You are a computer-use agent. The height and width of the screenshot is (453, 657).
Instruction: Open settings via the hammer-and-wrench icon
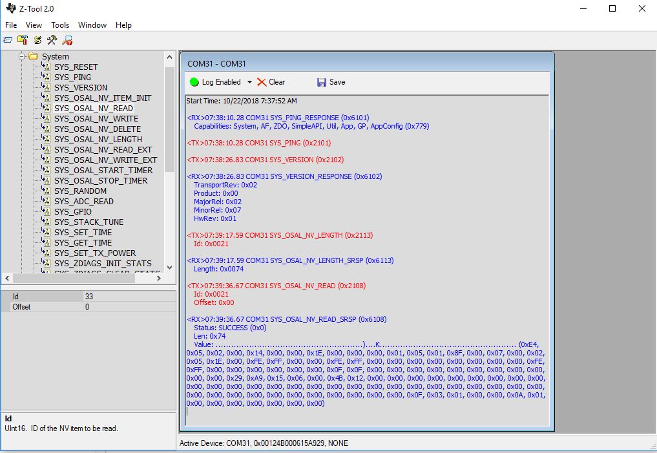(51, 39)
